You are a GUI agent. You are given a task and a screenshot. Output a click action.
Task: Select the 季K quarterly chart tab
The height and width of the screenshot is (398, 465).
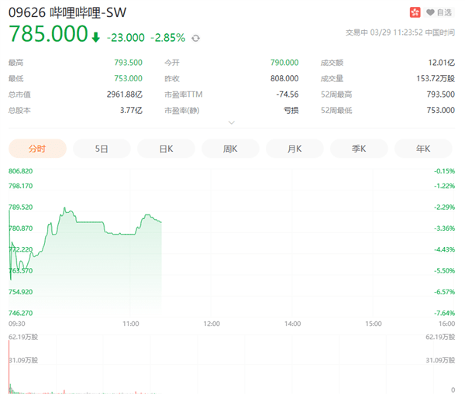(359, 148)
